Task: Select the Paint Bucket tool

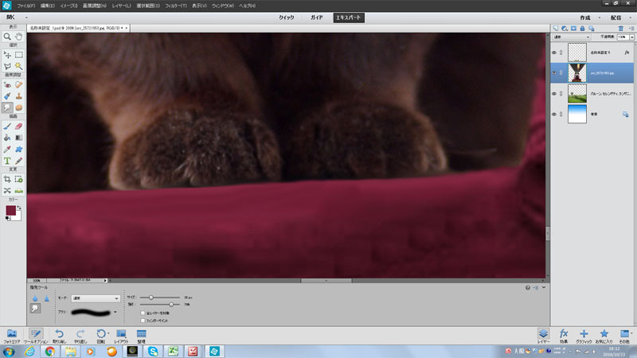Action: coord(7,138)
